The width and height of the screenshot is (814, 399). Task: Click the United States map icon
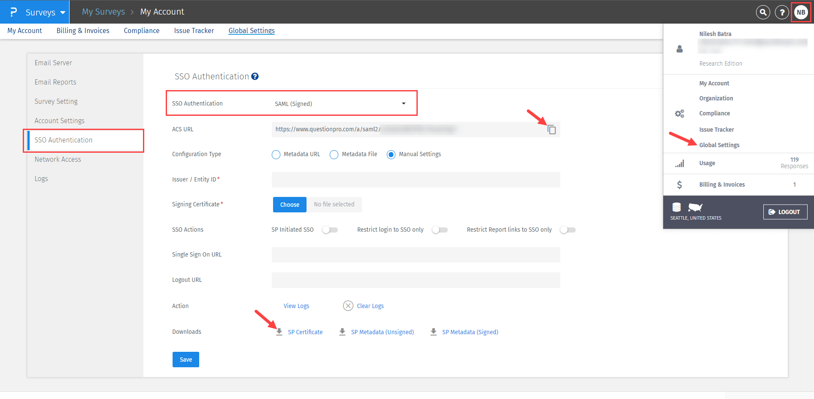pos(696,207)
